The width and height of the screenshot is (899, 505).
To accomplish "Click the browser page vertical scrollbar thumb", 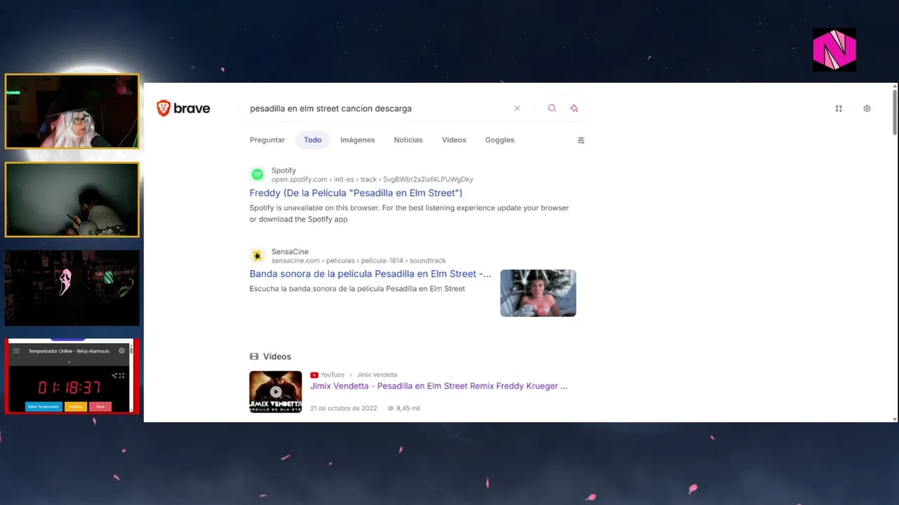I will pyautogui.click(x=895, y=112).
